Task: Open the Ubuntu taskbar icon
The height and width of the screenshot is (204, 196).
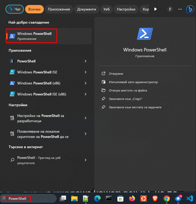Action: coord(144,198)
